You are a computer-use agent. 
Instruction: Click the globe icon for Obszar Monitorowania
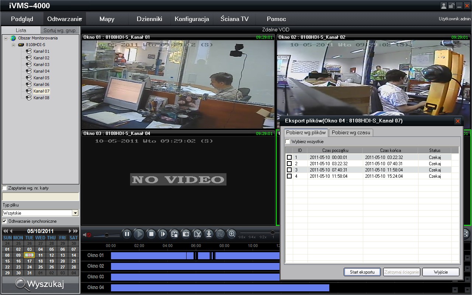coord(13,38)
